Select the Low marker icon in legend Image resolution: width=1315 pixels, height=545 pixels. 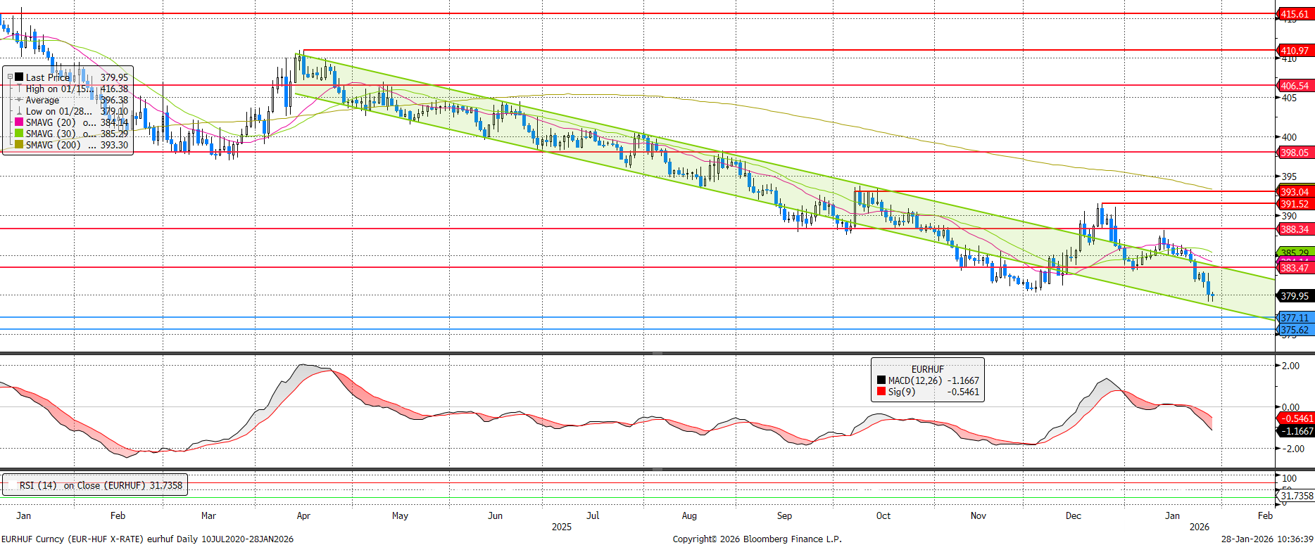click(x=19, y=111)
